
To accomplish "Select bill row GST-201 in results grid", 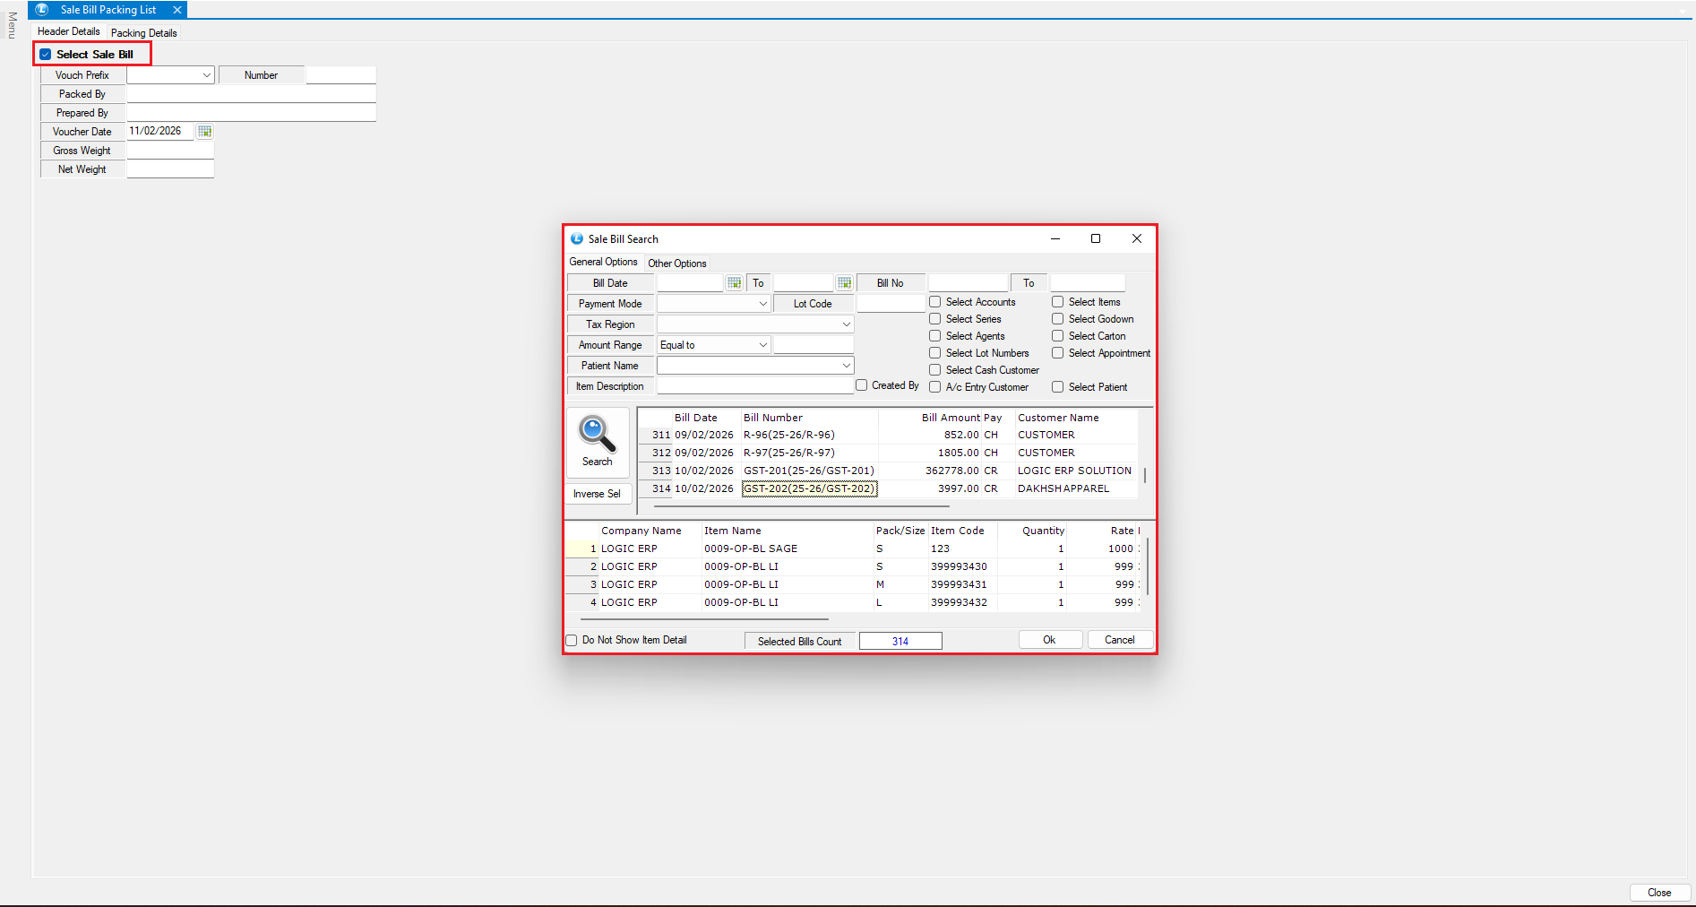I will click(x=808, y=471).
